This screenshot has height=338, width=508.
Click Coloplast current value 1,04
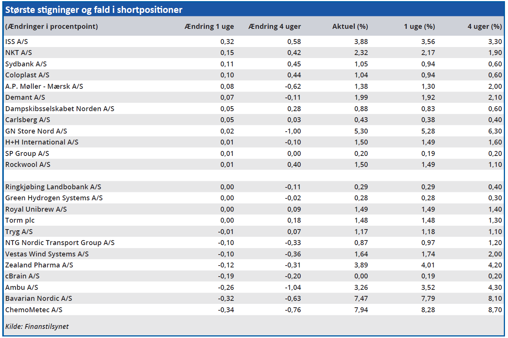click(361, 75)
